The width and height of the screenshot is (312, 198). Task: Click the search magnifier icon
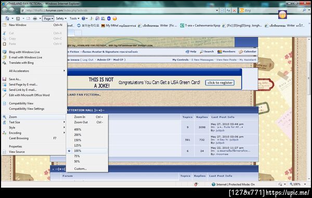304,10
